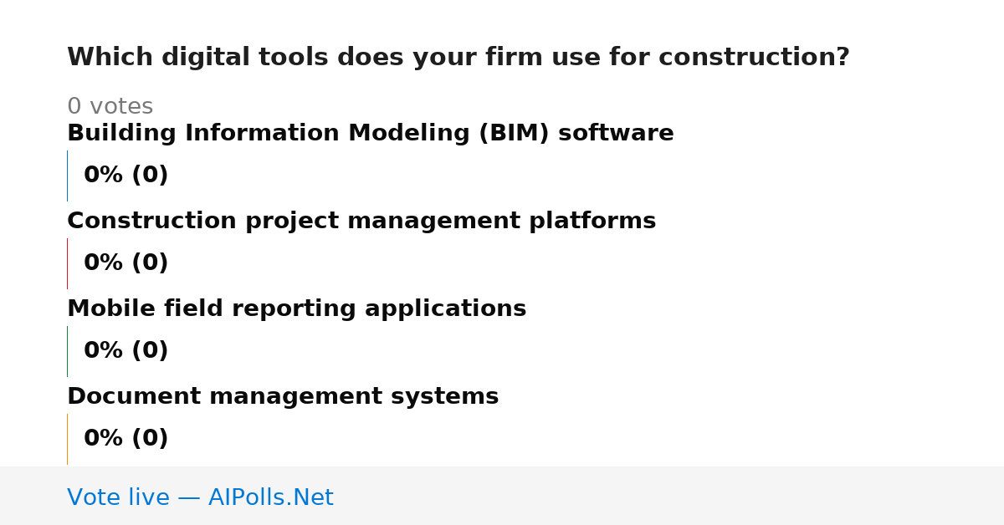Viewport: 1004px width, 525px height.
Task: Click the Vote live text in footer
Action: tap(118, 498)
